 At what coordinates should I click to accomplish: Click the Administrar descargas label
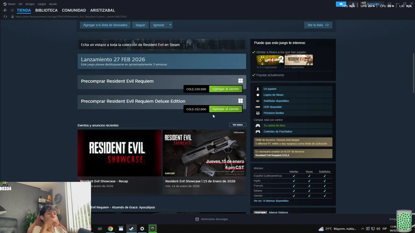coord(214,219)
